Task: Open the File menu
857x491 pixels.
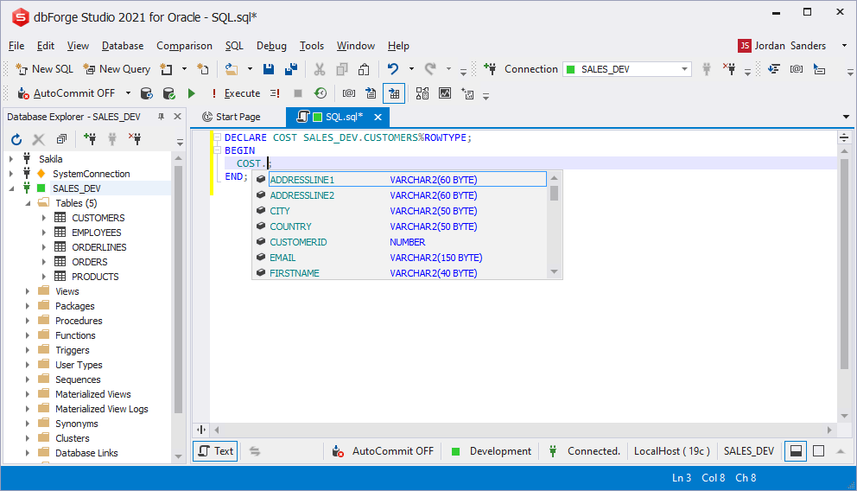Action: coord(16,46)
